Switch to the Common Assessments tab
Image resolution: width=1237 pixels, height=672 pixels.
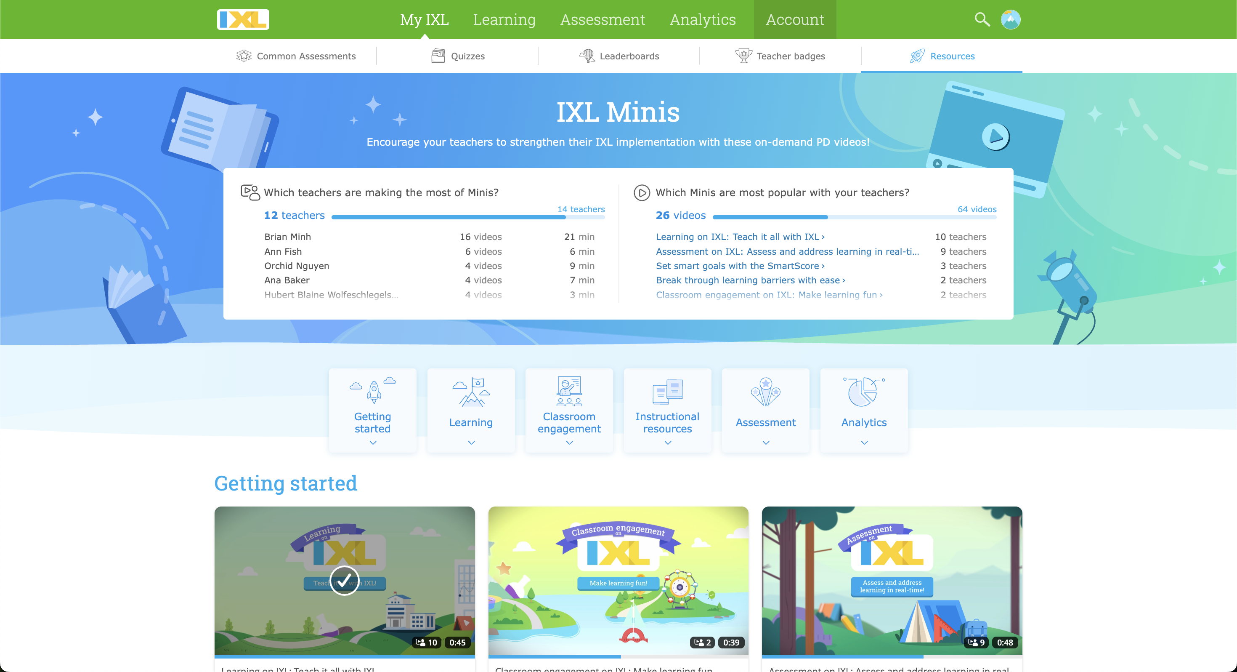tap(296, 56)
